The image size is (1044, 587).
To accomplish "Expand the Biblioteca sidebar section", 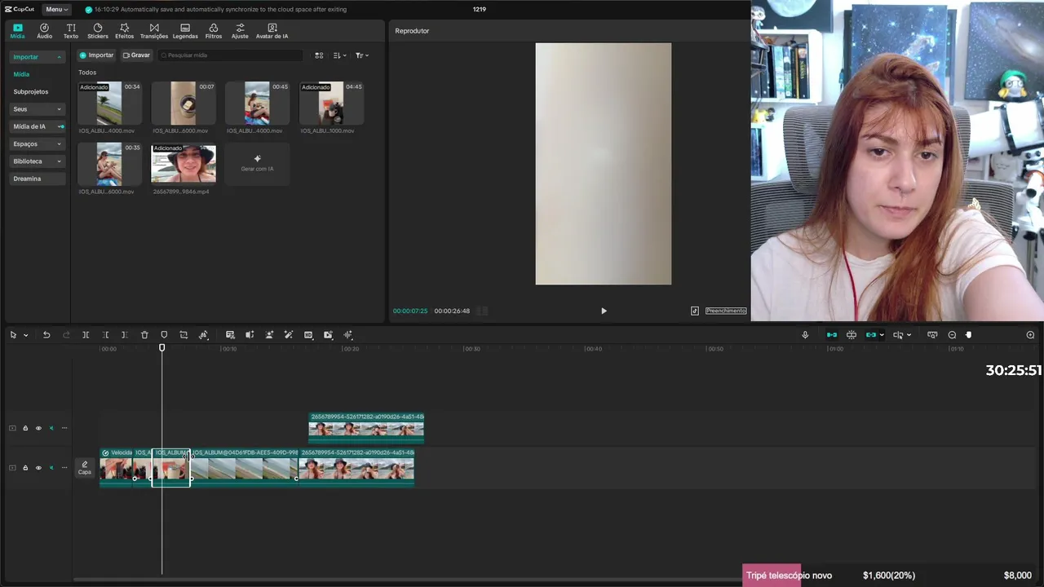I will pyautogui.click(x=37, y=161).
